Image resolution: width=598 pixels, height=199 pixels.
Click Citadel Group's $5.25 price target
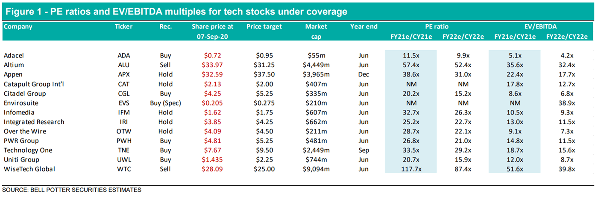(x=264, y=94)
